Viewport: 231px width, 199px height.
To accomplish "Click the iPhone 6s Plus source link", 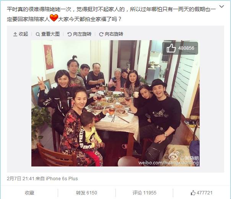I will tap(62, 179).
